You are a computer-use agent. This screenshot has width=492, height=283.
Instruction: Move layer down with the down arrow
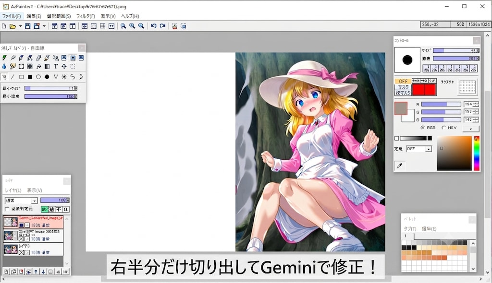click(43, 271)
